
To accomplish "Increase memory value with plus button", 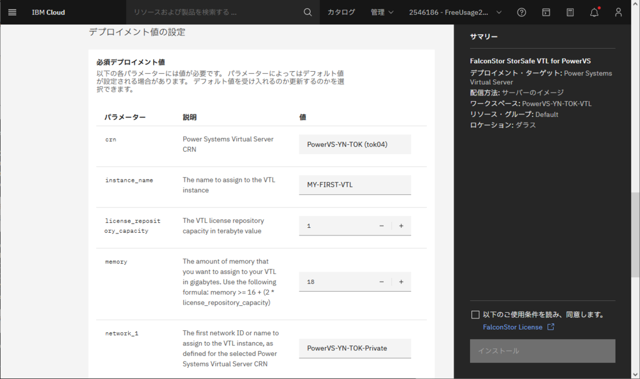I will click(401, 282).
